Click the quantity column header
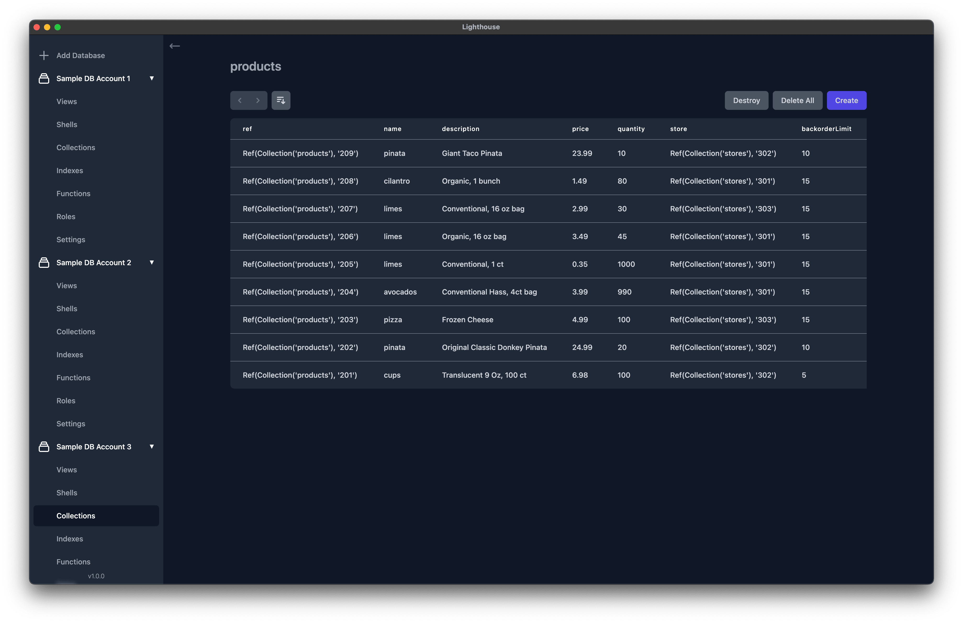The height and width of the screenshot is (623, 963). (x=631, y=129)
